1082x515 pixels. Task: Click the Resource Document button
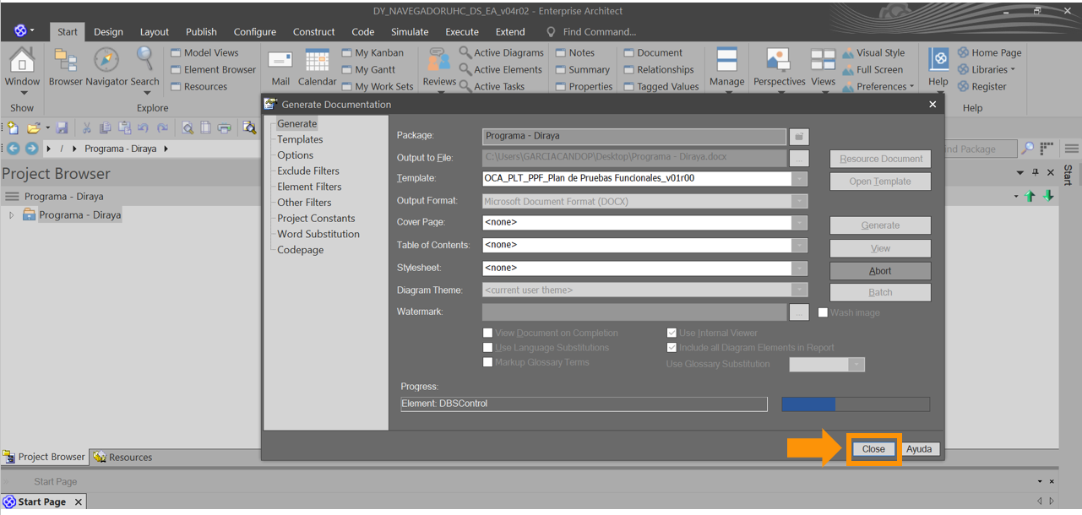pos(880,159)
